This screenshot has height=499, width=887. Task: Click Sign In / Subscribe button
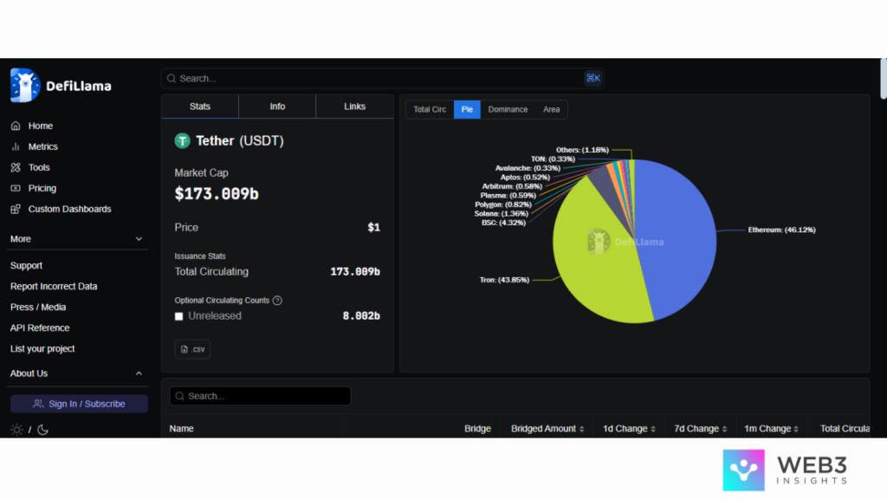[79, 404]
